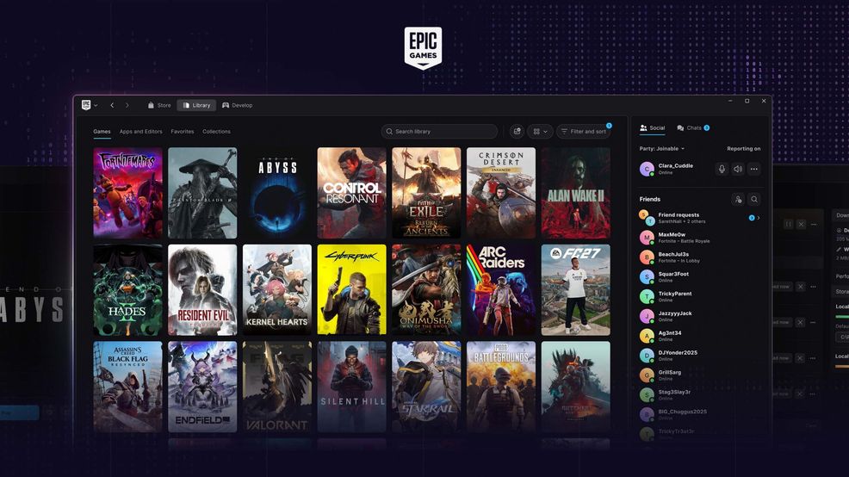This screenshot has height=477, width=849.
Task: Click the Search library field
Action: point(439,131)
